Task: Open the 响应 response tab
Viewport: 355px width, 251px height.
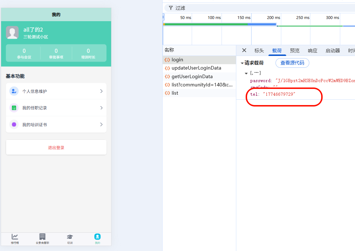Action: pyautogui.click(x=313, y=51)
